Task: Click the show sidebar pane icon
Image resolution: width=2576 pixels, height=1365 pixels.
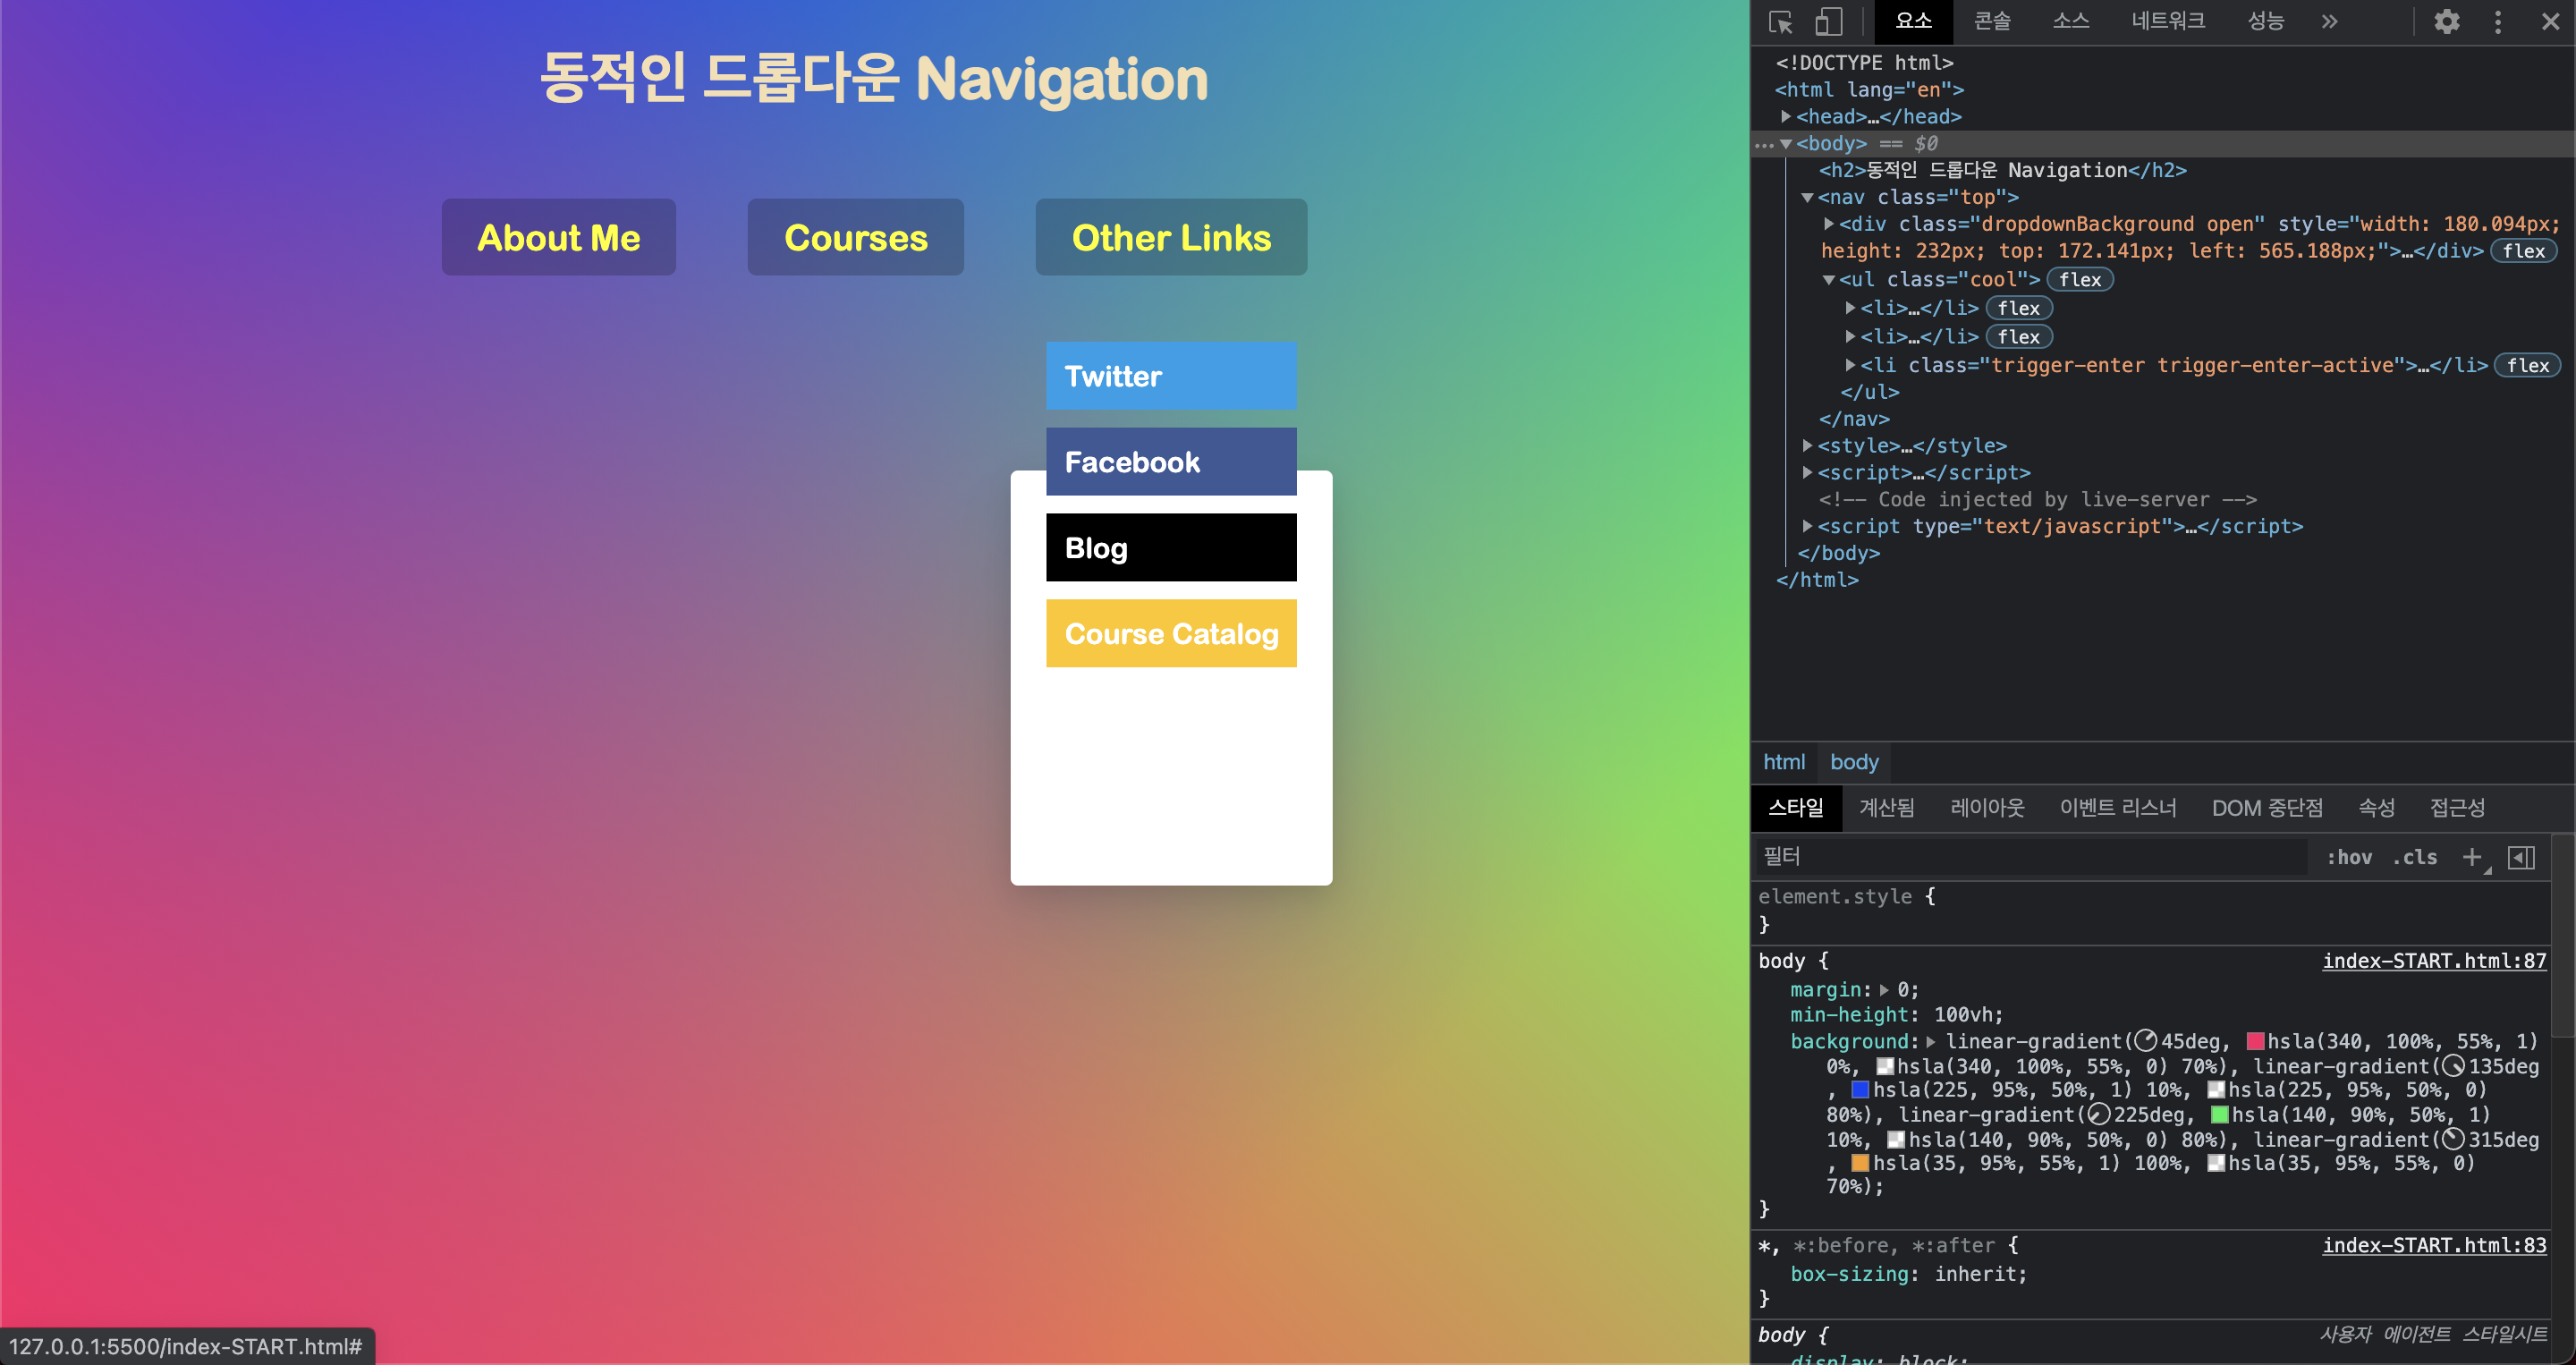Action: tap(2523, 857)
